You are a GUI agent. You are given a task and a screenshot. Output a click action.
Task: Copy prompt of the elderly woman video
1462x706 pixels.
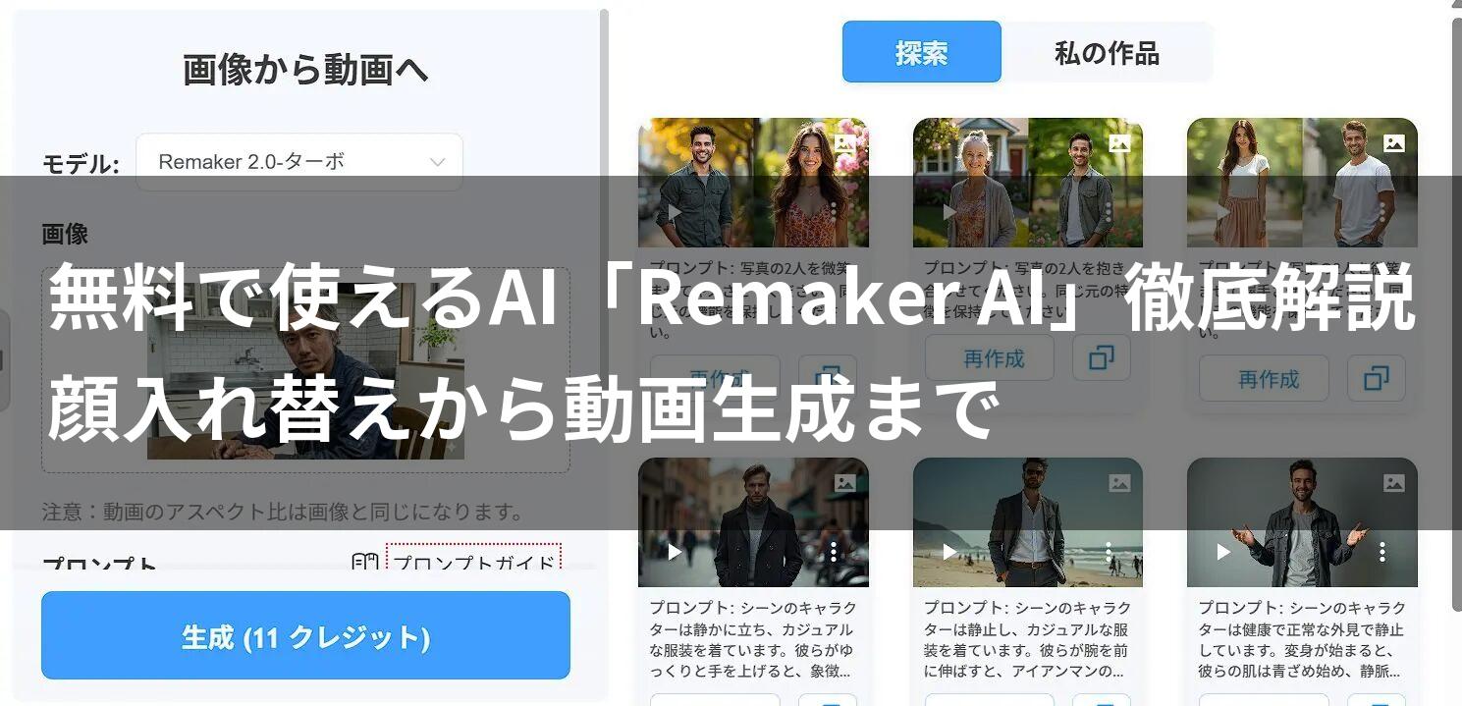1102,358
